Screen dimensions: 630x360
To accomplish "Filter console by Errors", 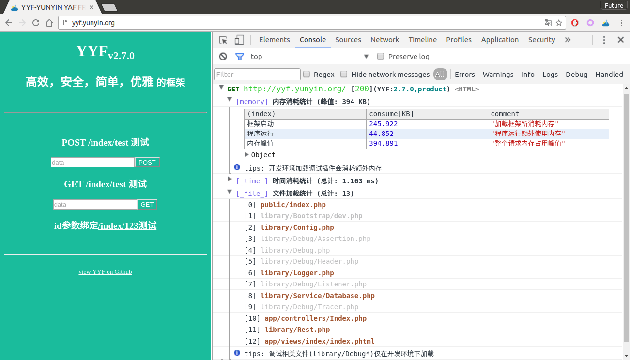I will [x=464, y=74].
